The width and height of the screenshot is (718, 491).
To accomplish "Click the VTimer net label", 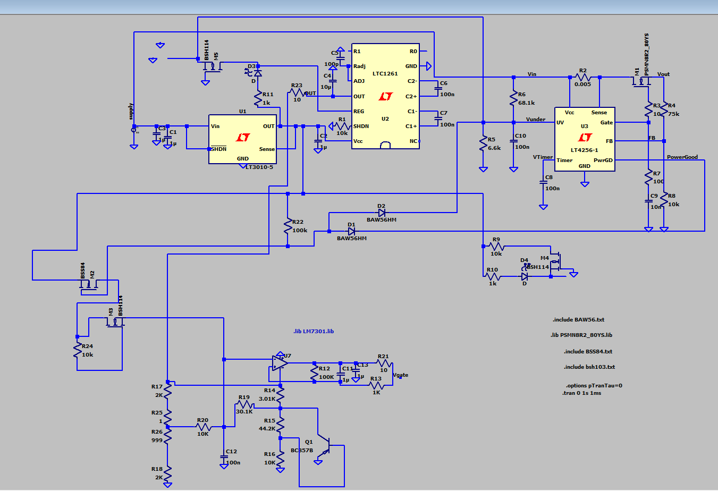I will click(543, 157).
